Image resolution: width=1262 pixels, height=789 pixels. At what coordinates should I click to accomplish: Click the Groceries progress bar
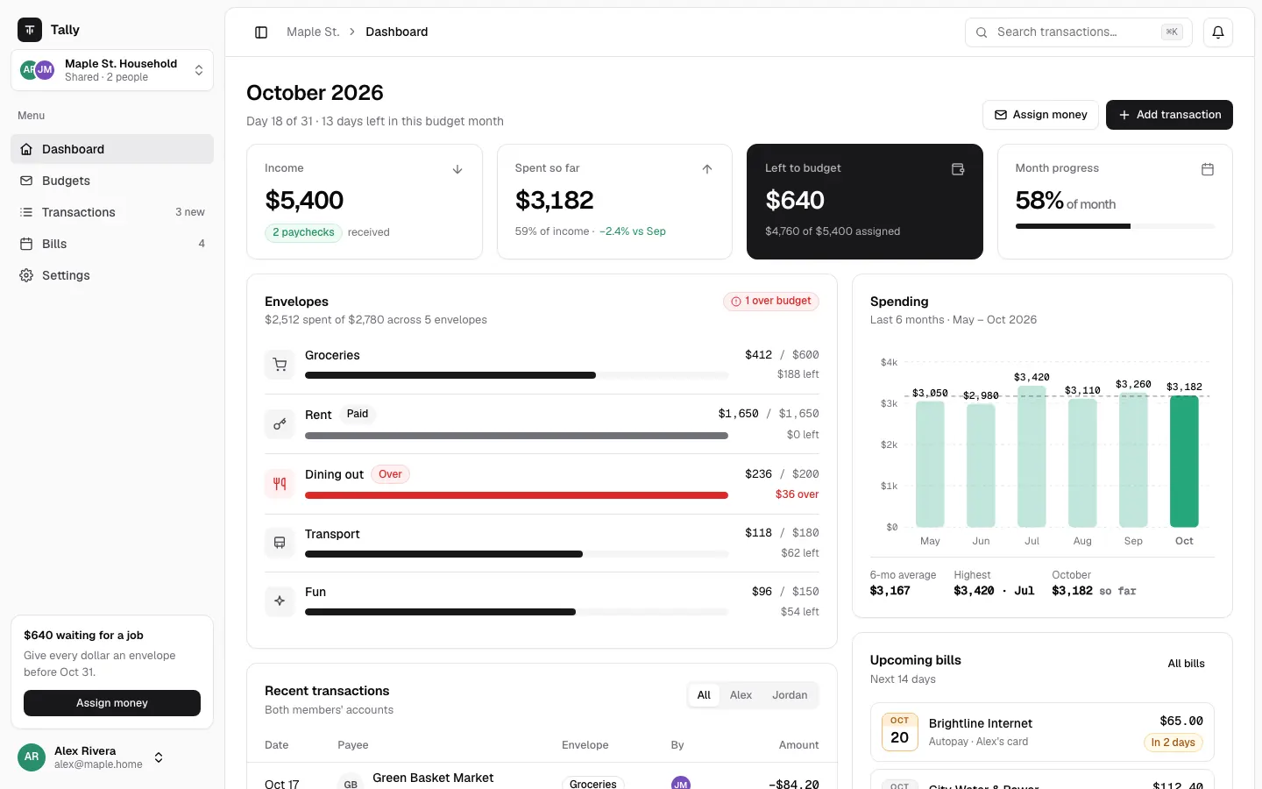[516, 375]
